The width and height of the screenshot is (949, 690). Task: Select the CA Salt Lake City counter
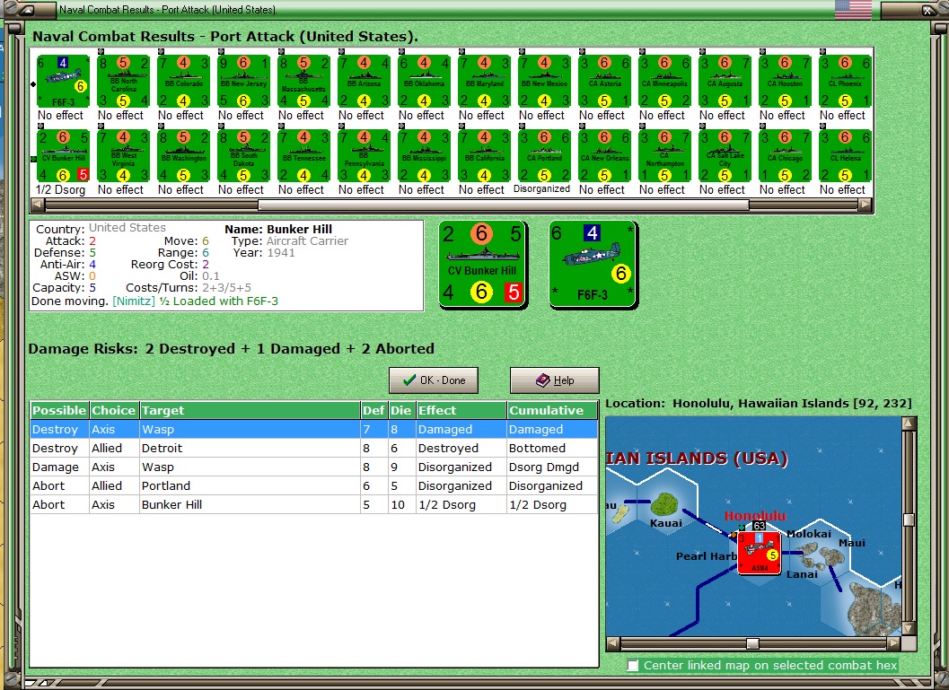pyautogui.click(x=725, y=157)
